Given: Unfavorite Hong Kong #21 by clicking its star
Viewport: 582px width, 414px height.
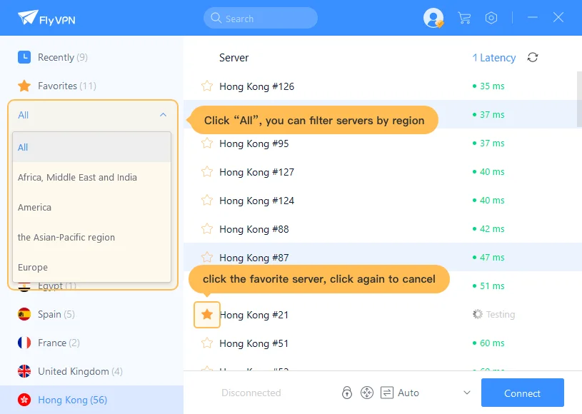Looking at the screenshot, I should (x=206, y=314).
